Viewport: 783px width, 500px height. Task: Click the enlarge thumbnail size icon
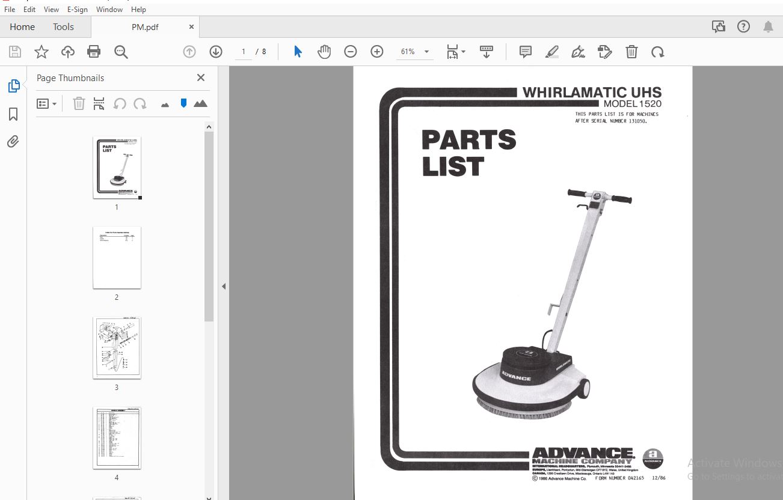click(x=200, y=103)
